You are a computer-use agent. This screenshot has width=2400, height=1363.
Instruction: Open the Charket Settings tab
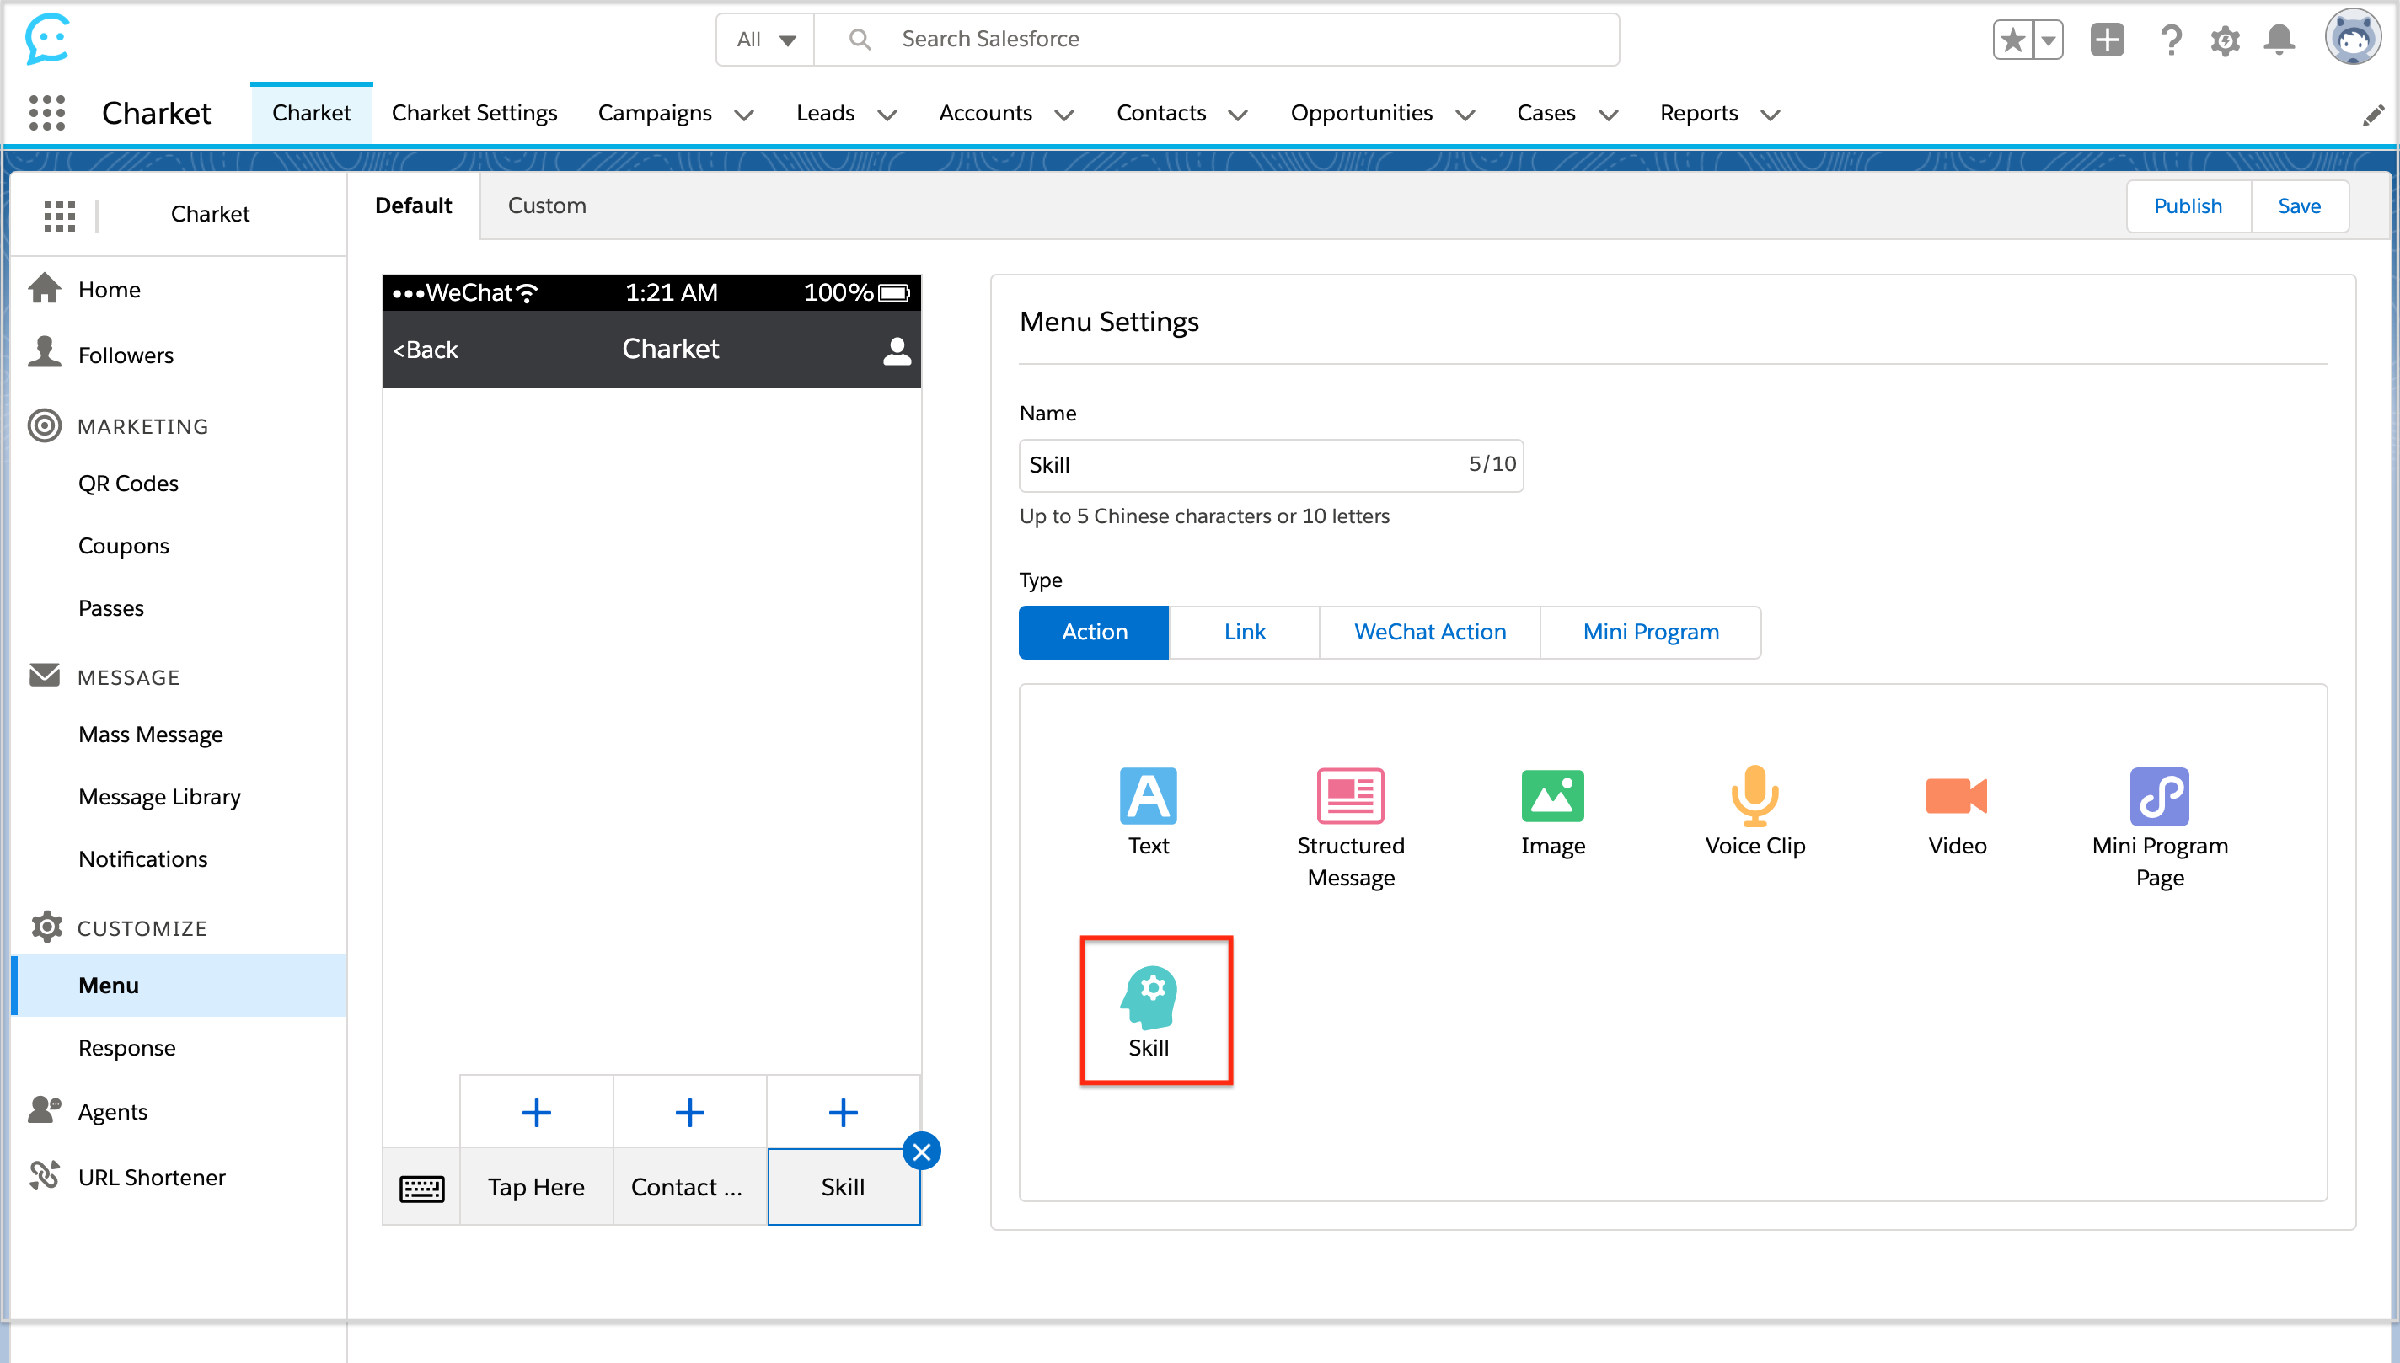tap(474, 113)
